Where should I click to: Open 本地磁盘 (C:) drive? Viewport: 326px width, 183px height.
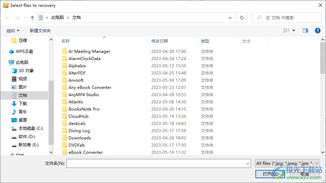click(x=27, y=128)
